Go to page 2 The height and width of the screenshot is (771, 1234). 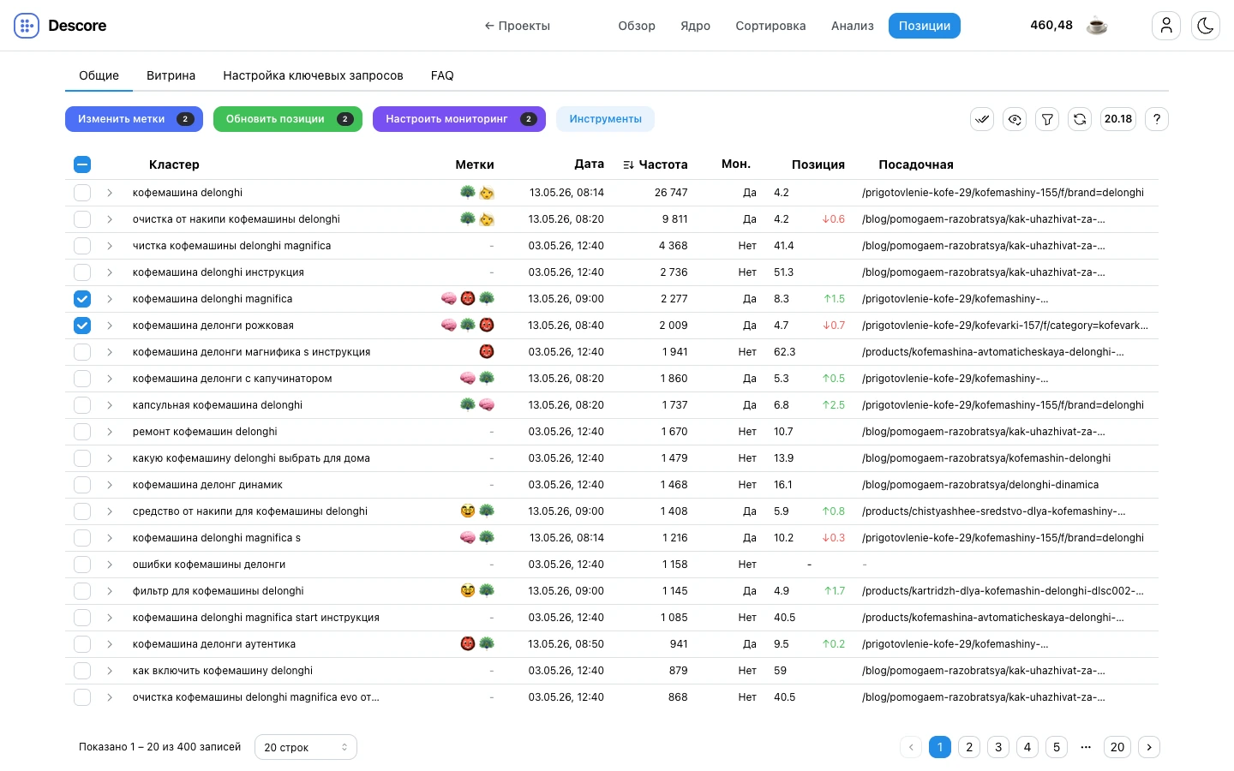(x=969, y=747)
